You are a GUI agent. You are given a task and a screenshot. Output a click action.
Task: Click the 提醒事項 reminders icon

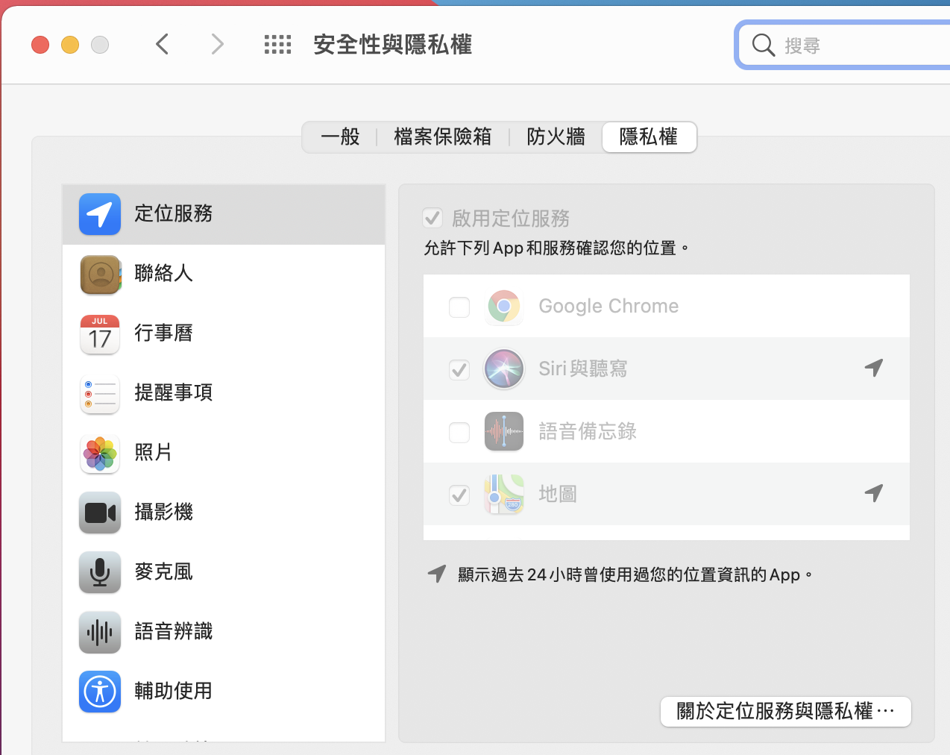[100, 393]
